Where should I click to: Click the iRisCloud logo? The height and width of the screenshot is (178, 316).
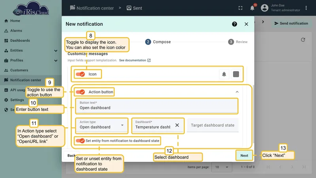point(31,9)
